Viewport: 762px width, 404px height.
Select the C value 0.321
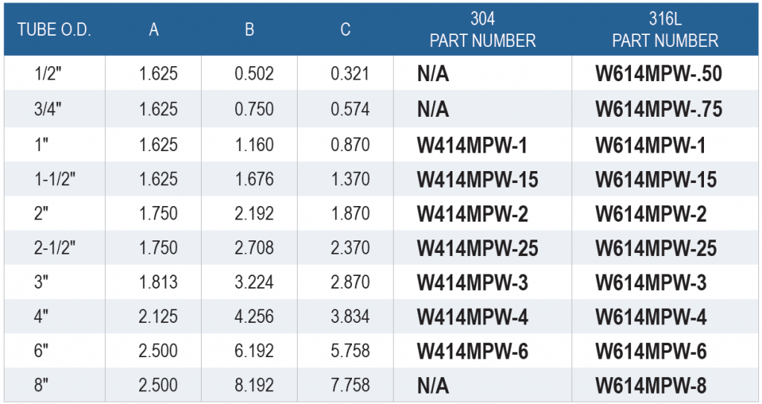point(350,74)
